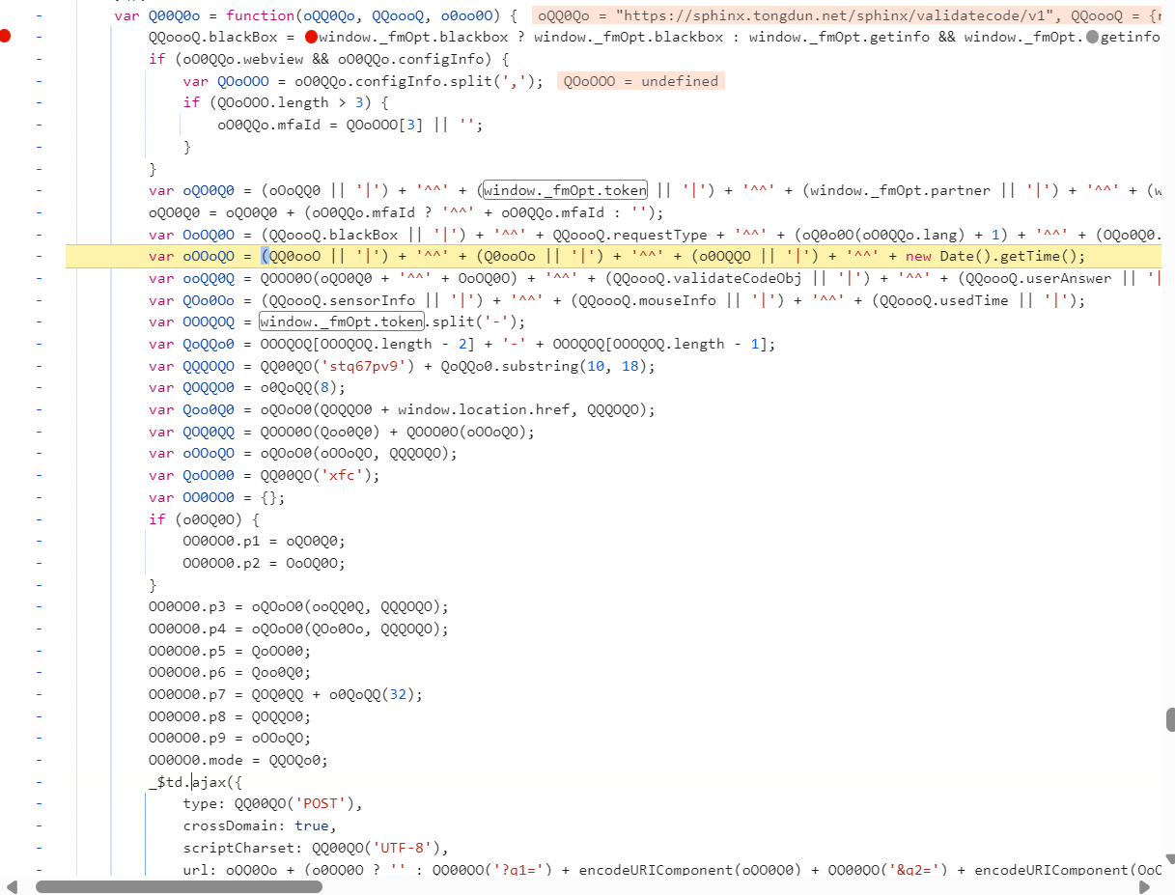Click the assignment line ending in .p1

264,541
